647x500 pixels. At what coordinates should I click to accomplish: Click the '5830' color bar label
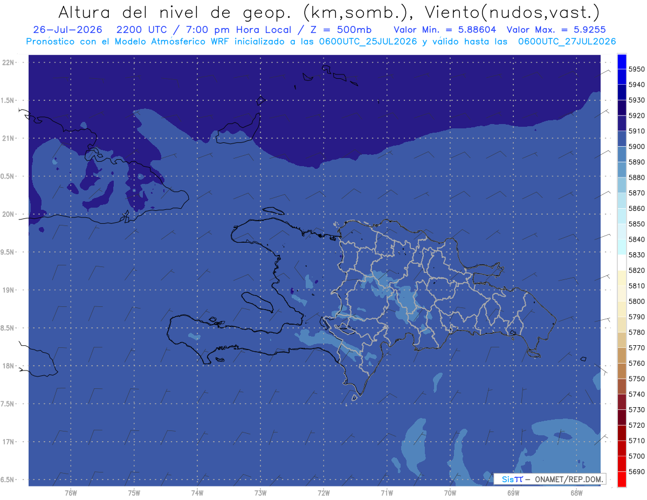pyautogui.click(x=637, y=255)
